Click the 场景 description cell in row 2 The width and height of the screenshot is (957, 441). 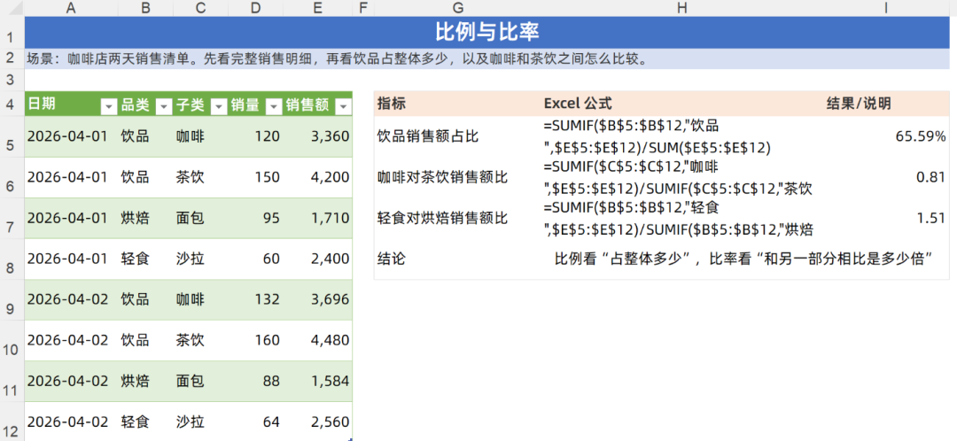[x=487, y=59]
